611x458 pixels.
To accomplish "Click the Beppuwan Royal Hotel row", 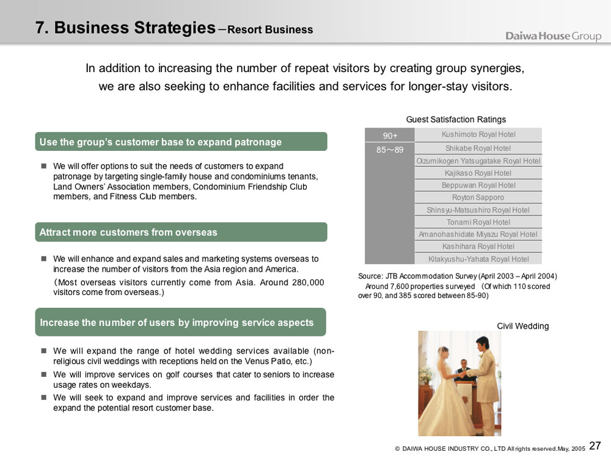I will [x=478, y=186].
